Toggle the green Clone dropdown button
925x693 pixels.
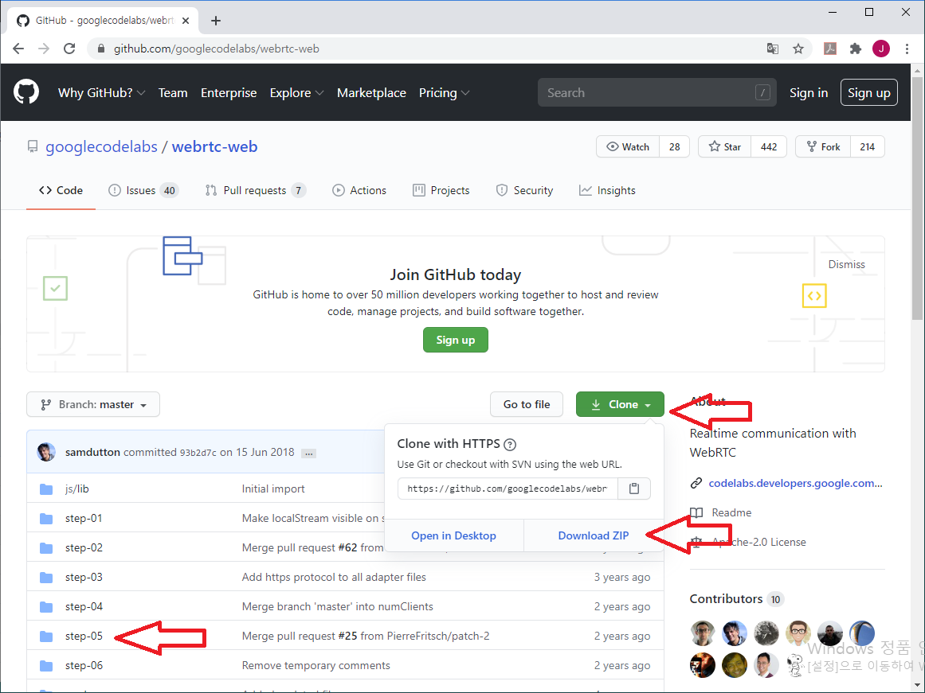(620, 404)
